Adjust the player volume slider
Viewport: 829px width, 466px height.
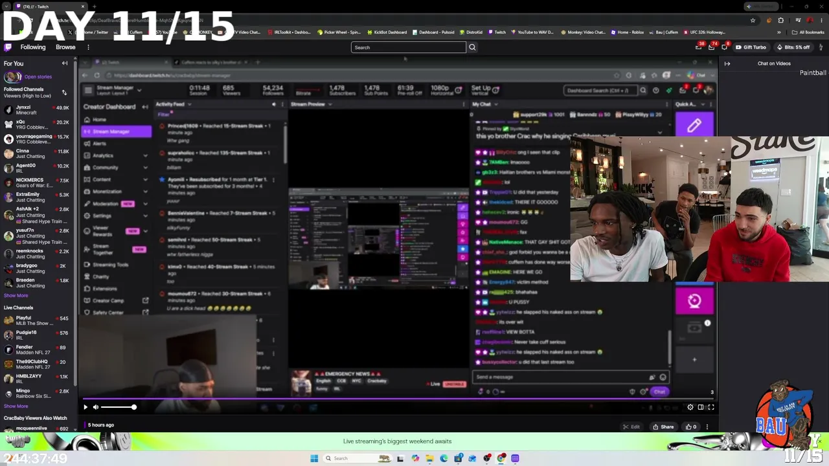pos(118,407)
